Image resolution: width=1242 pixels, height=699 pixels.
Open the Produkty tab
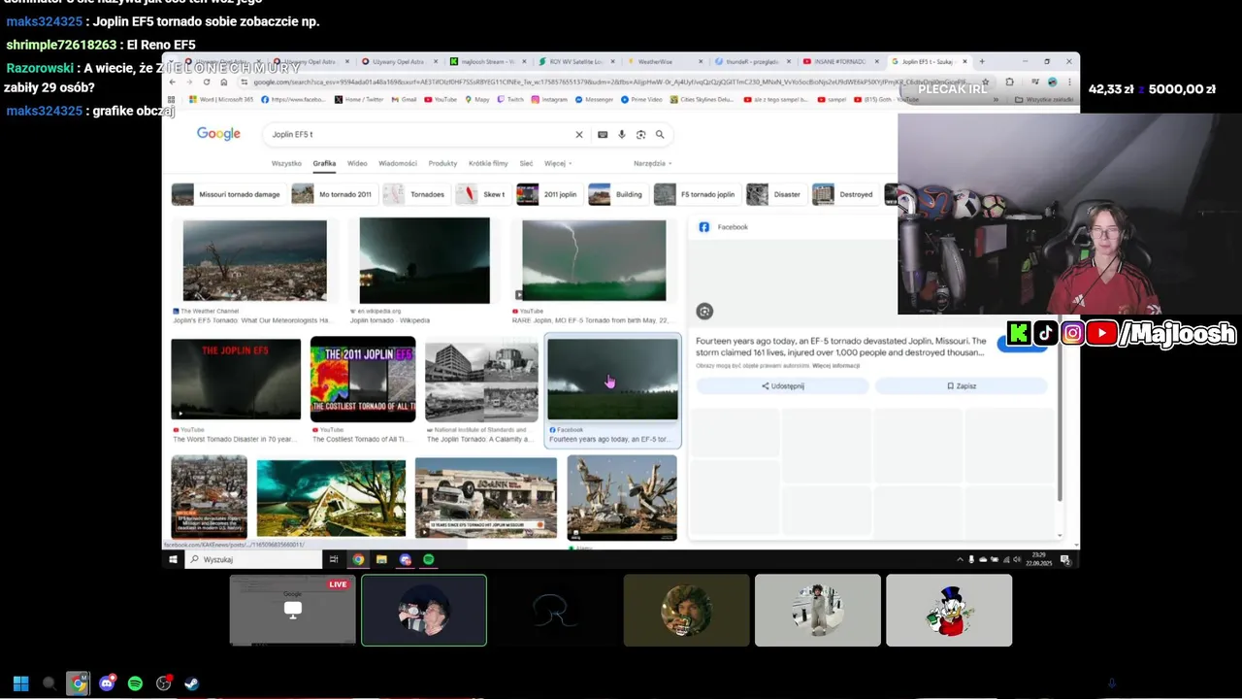click(442, 163)
